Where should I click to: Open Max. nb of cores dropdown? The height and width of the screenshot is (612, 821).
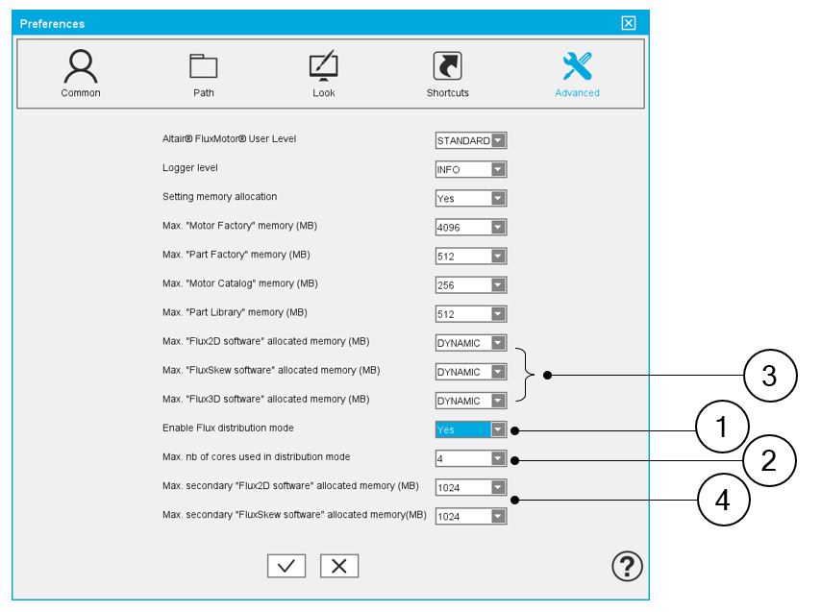[x=498, y=458]
